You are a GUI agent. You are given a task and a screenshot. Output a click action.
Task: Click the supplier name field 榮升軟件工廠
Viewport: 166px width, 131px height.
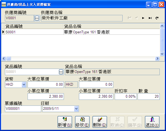point(82,18)
